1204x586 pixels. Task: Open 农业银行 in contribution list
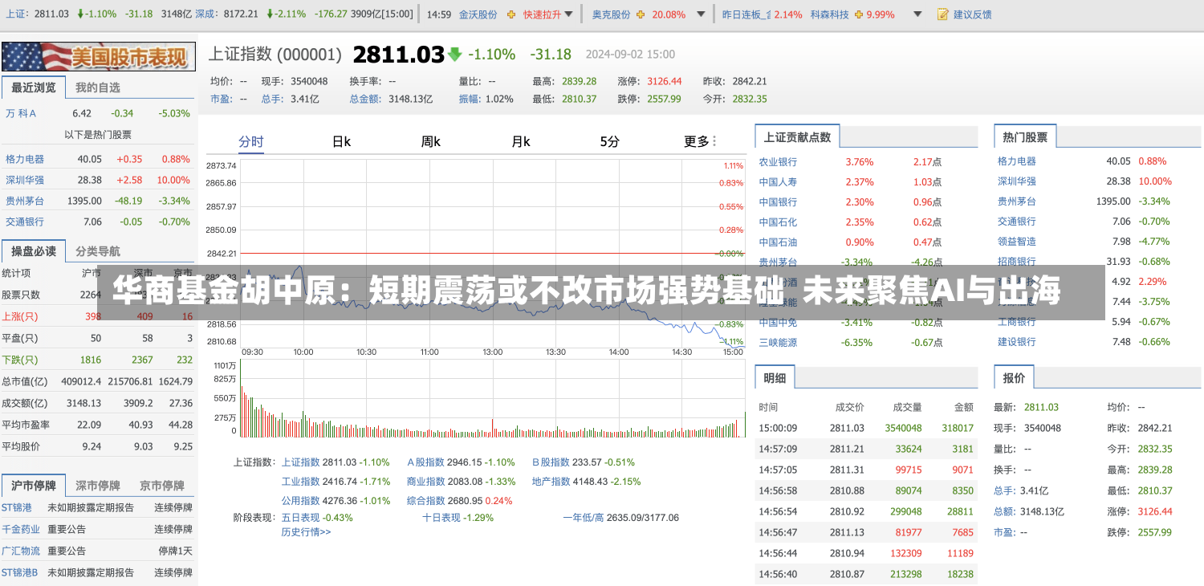[778, 161]
